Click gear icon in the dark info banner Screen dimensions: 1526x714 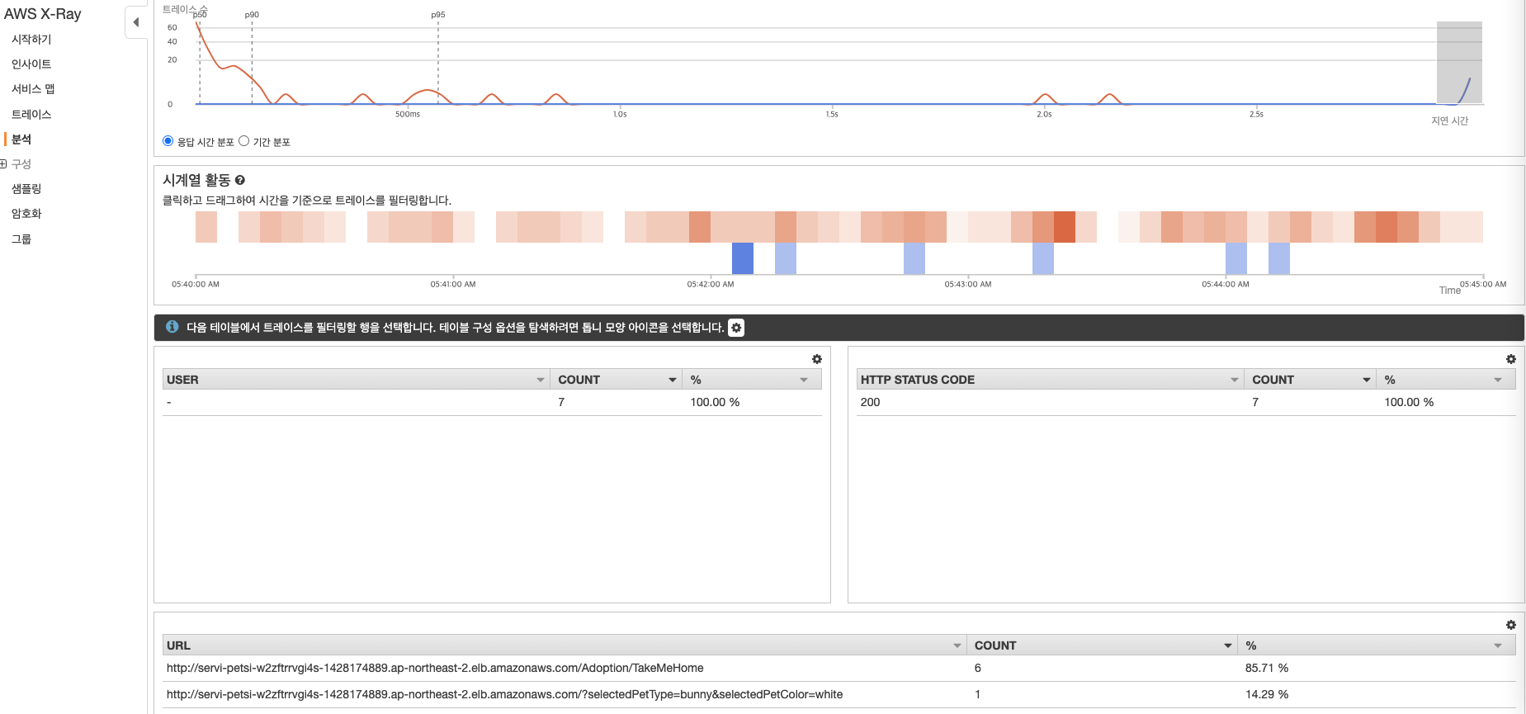point(736,328)
